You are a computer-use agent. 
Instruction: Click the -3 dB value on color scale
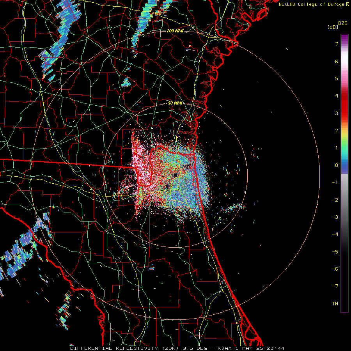pos(335,217)
